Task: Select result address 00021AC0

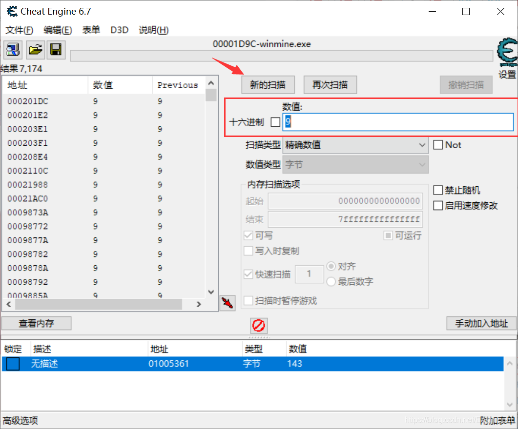Action: 28,198
